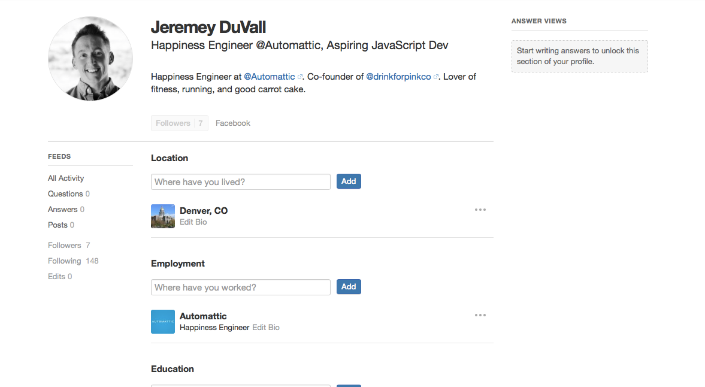This screenshot has height=387, width=705.
Task: Open the Facebook profile link
Action: coord(233,123)
